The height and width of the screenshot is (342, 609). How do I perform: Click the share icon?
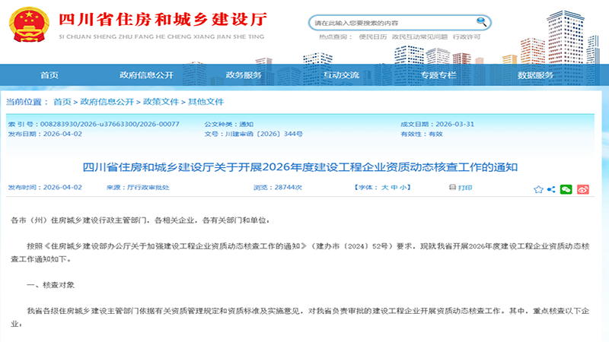point(551,189)
